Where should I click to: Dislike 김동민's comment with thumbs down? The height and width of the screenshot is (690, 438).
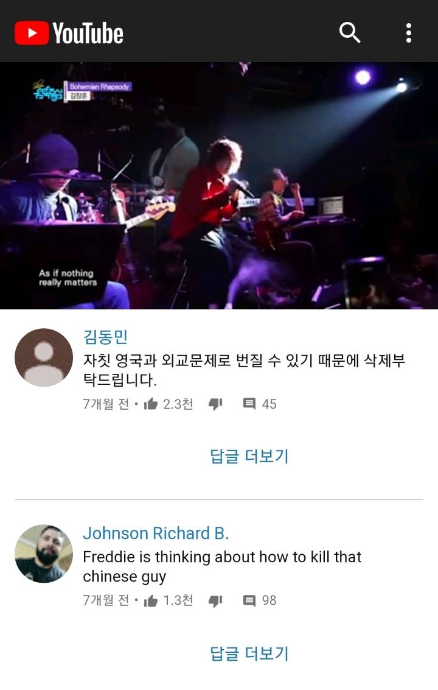[215, 404]
